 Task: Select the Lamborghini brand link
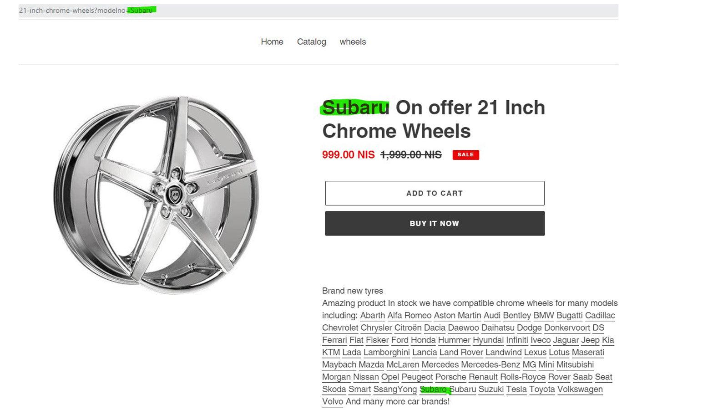[x=387, y=353]
